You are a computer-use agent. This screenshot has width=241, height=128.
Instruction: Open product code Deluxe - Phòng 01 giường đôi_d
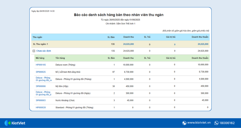tap(44, 93)
